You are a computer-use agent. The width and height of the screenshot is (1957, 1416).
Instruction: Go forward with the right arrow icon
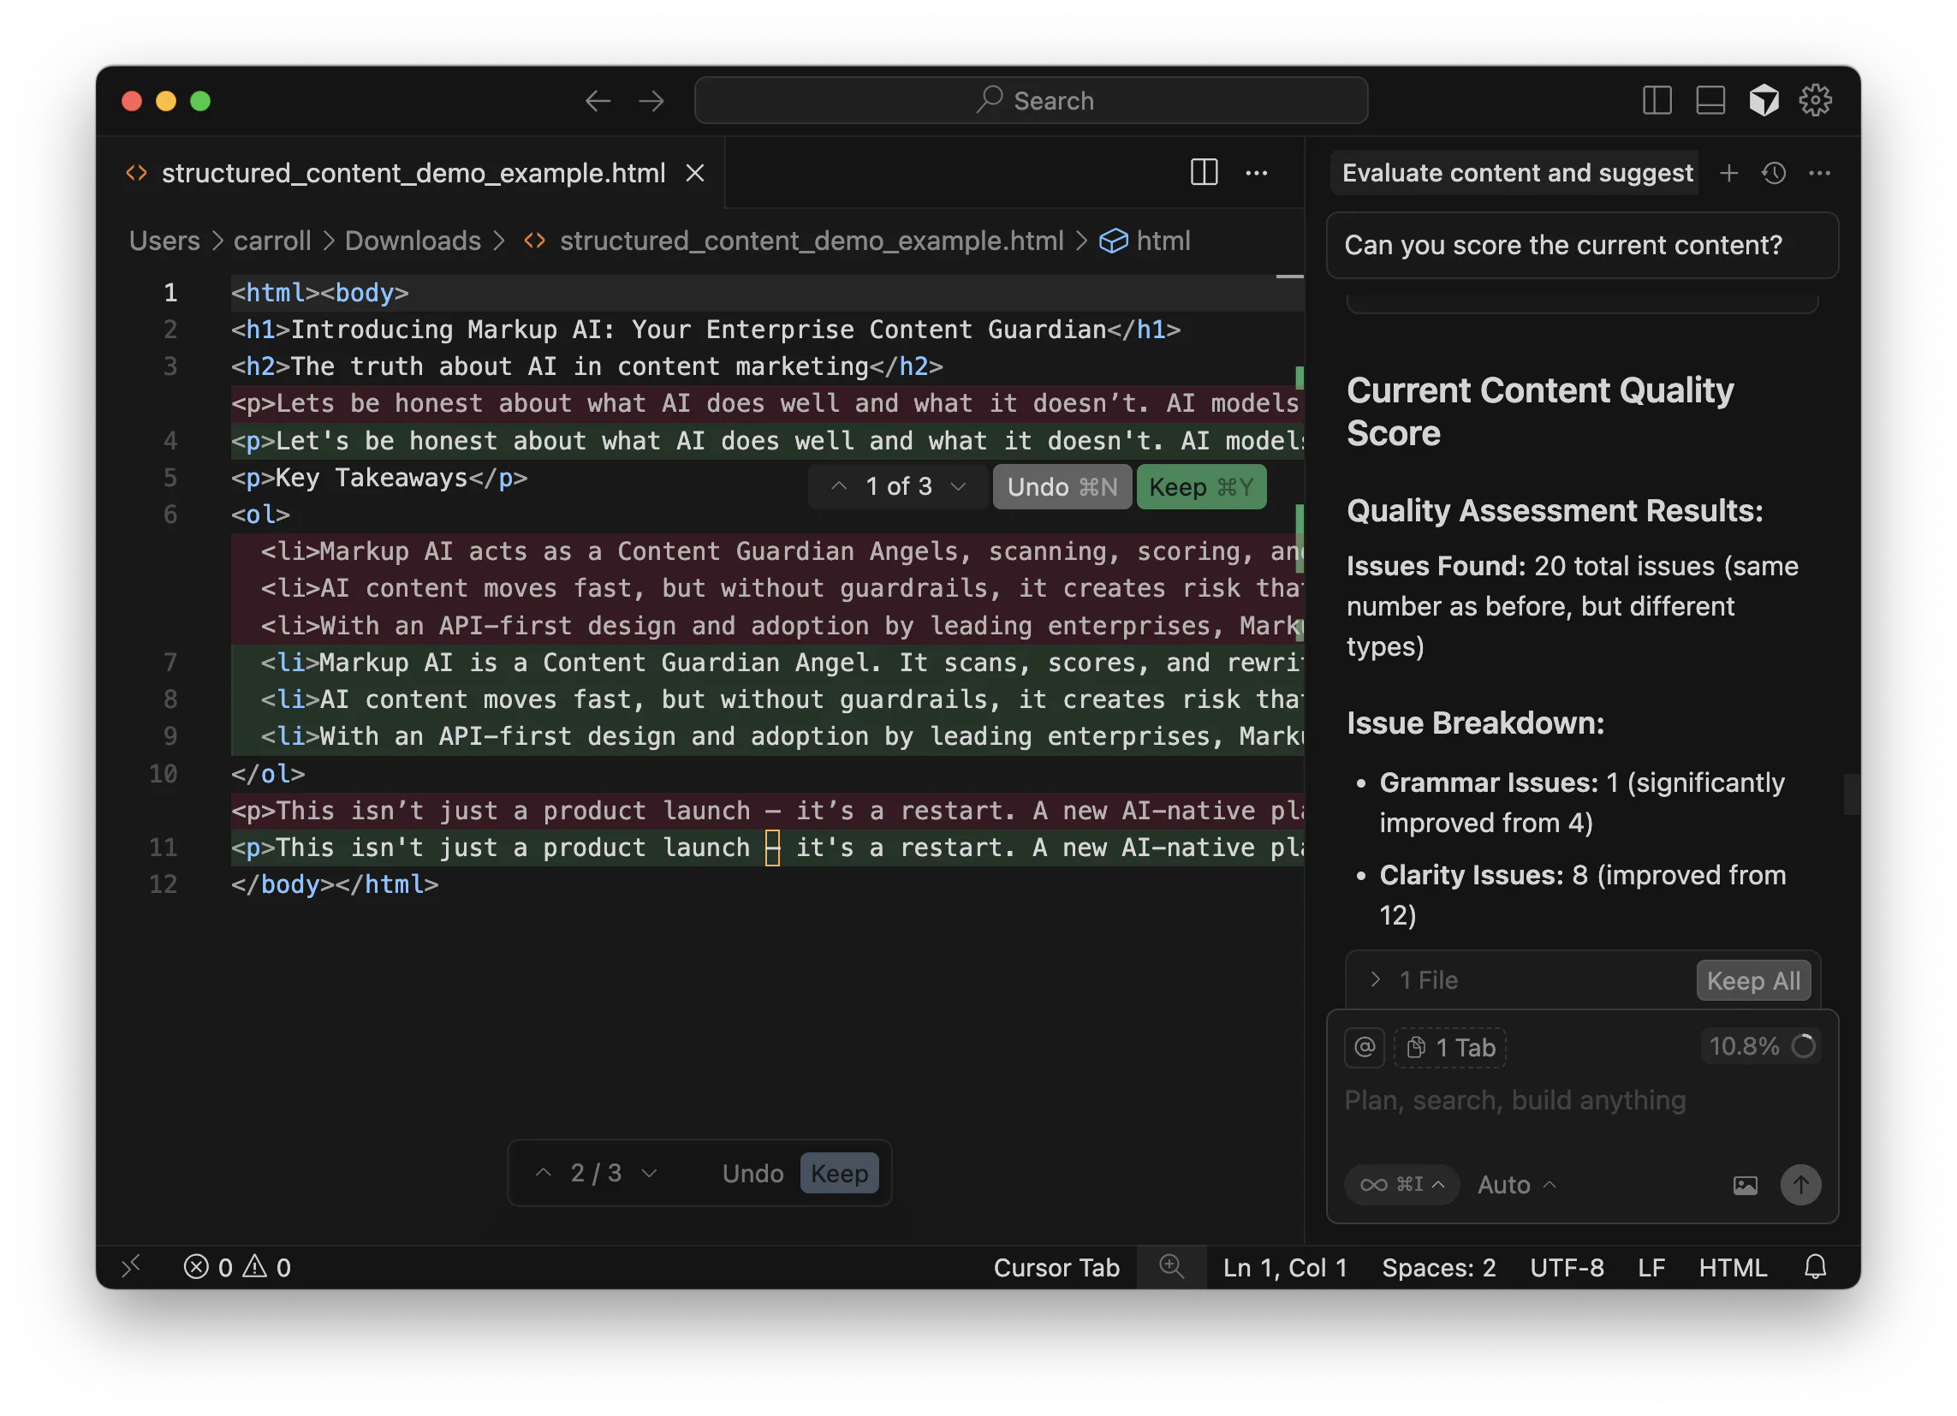(x=651, y=101)
